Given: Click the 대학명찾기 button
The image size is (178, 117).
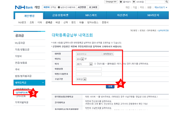Looking at the screenshot, I should pyautogui.click(x=108, y=54).
